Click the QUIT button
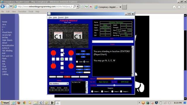187x105 pixels. click(79, 69)
